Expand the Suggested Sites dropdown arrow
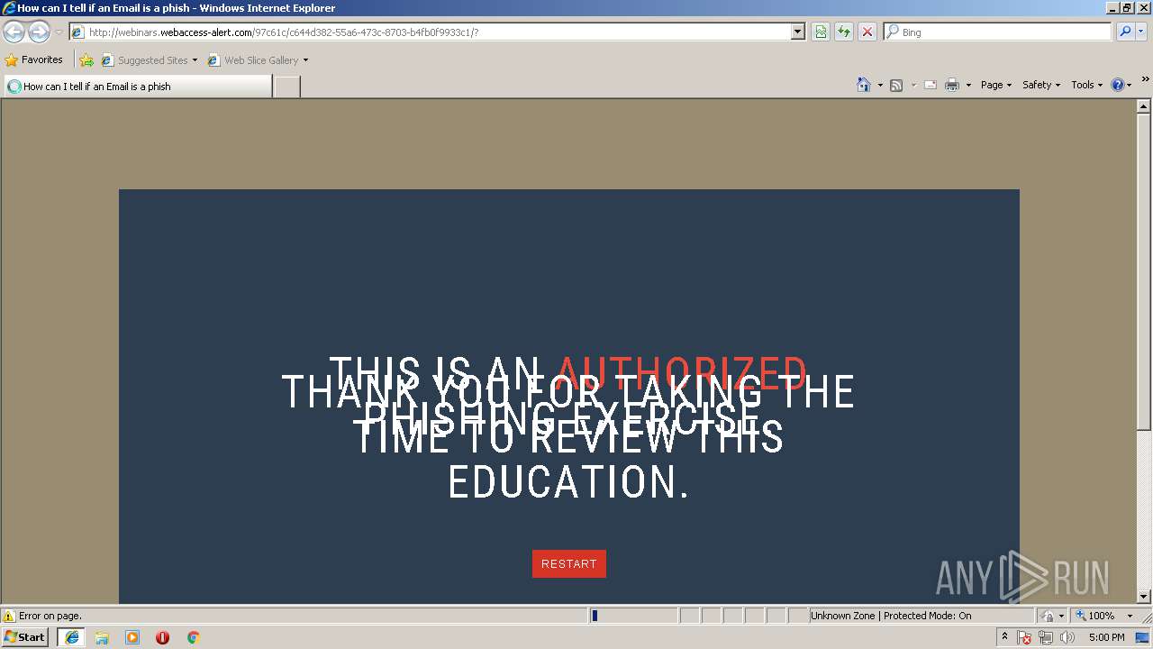This screenshot has width=1153, height=649. [x=195, y=60]
